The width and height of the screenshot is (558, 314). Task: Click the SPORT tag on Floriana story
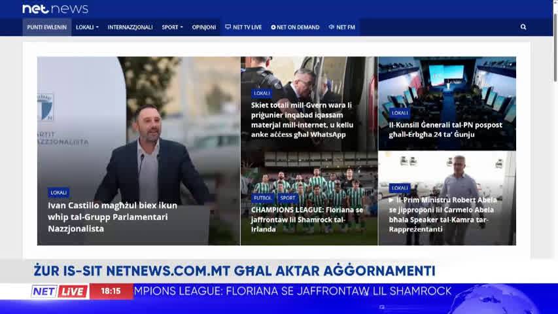pyautogui.click(x=288, y=198)
